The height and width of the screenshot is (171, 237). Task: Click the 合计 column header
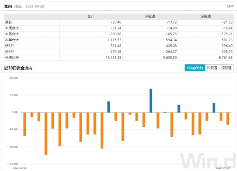pos(91,16)
